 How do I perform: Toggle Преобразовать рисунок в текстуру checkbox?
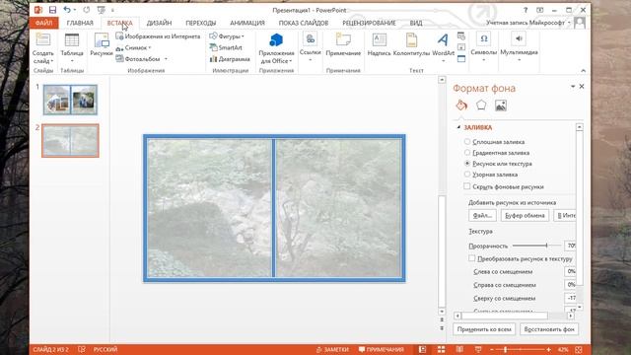tap(472, 258)
